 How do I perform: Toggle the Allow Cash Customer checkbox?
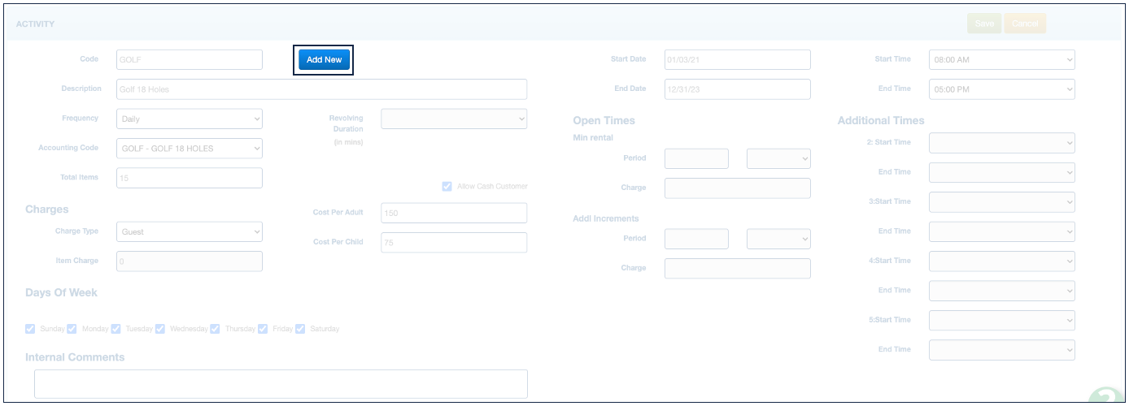447,187
